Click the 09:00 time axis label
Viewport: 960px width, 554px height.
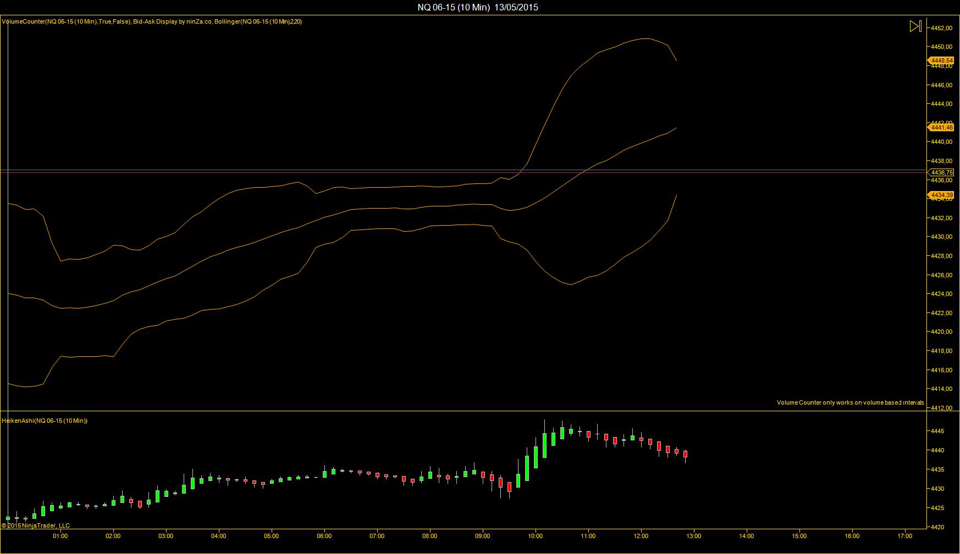pyautogui.click(x=483, y=536)
